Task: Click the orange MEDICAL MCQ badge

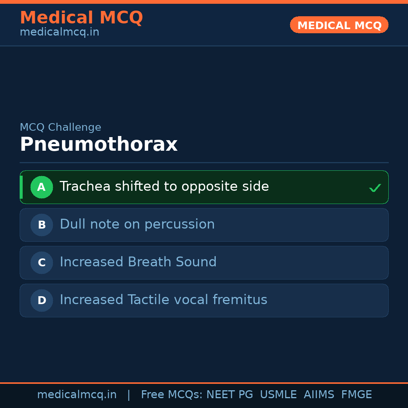Action: click(x=339, y=25)
